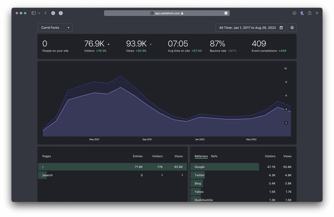This screenshot has width=334, height=217.
Task: Click the Safari share icon
Action: [309, 13]
